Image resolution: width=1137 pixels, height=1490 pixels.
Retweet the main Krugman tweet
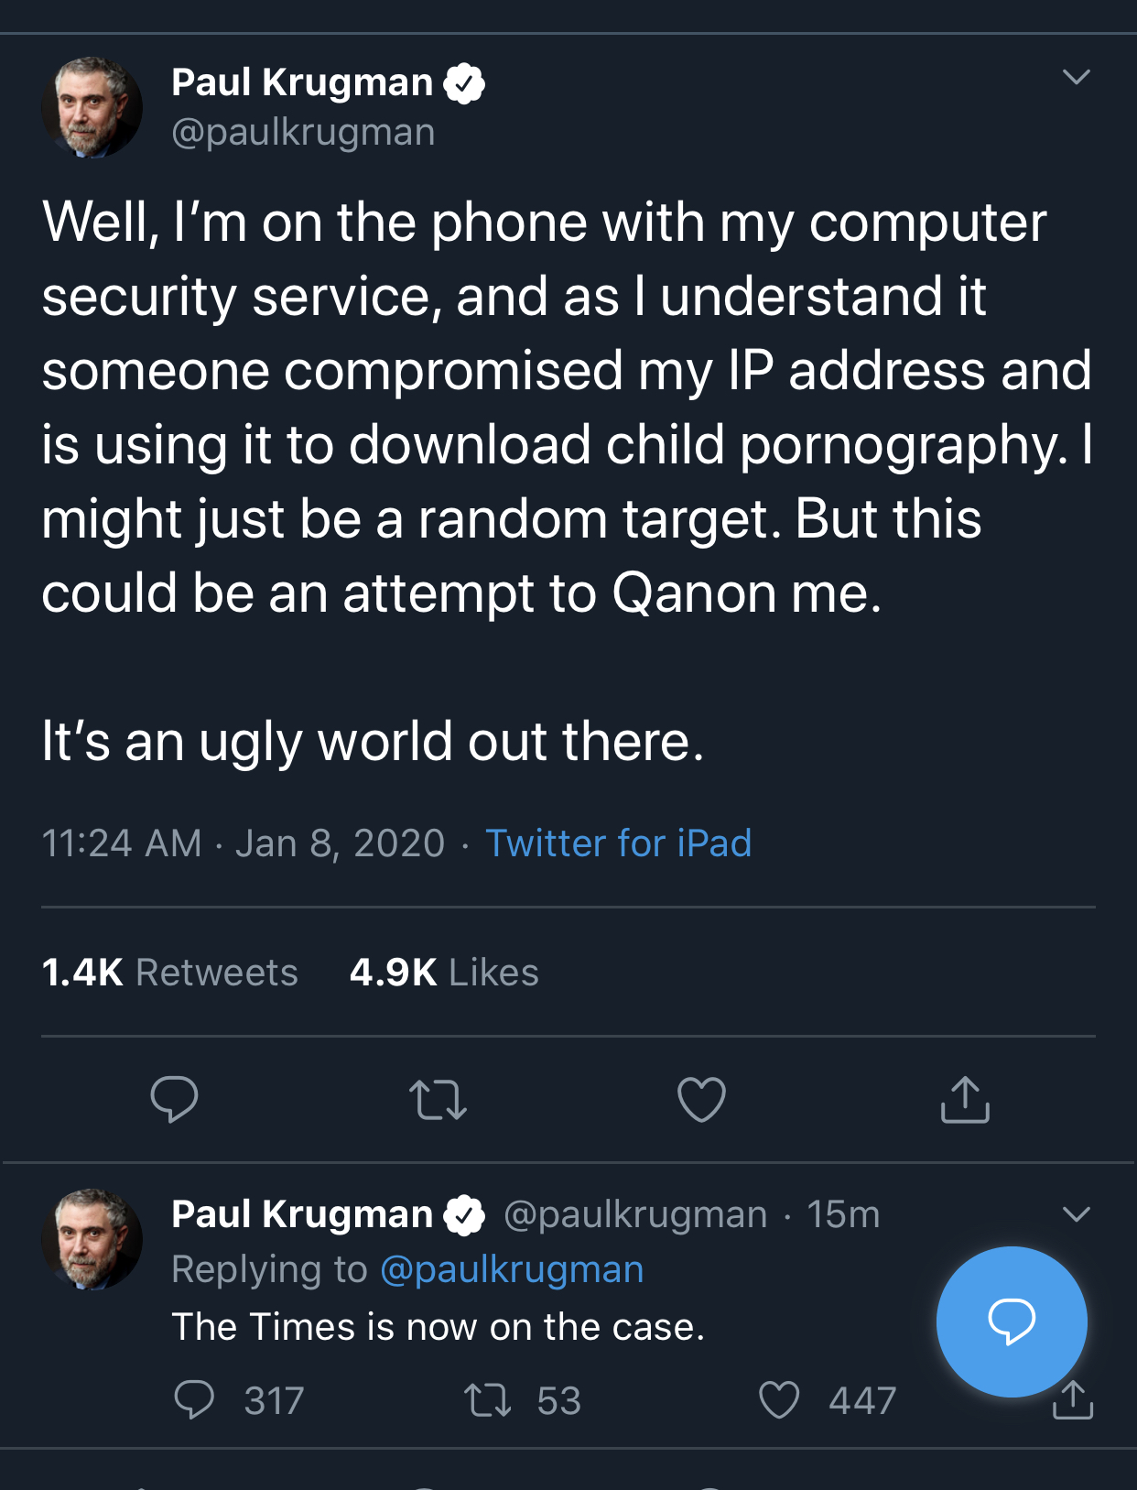point(438,1100)
